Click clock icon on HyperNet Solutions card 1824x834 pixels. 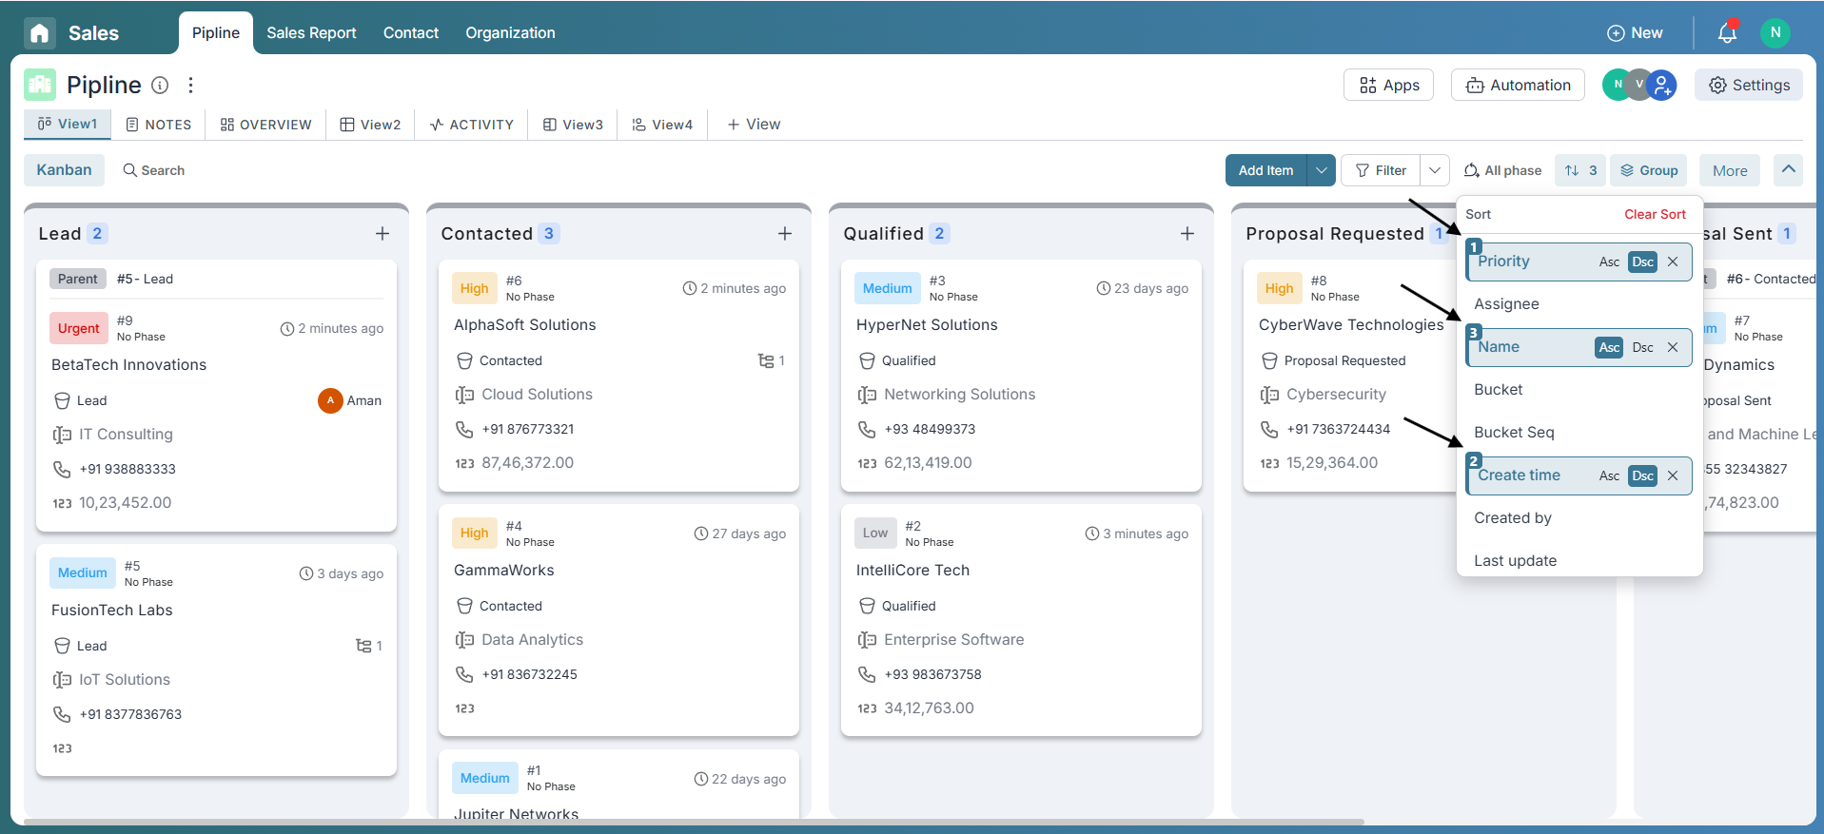point(1104,288)
